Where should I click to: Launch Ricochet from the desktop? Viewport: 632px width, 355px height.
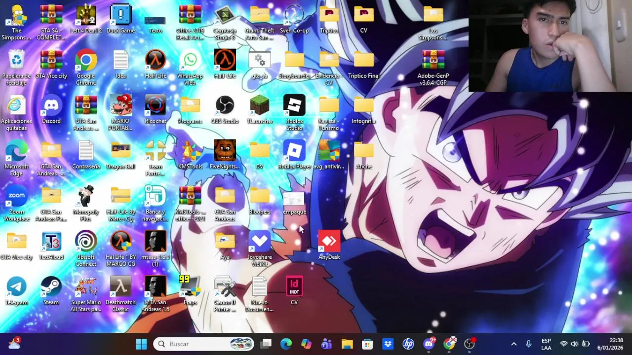pos(156,110)
